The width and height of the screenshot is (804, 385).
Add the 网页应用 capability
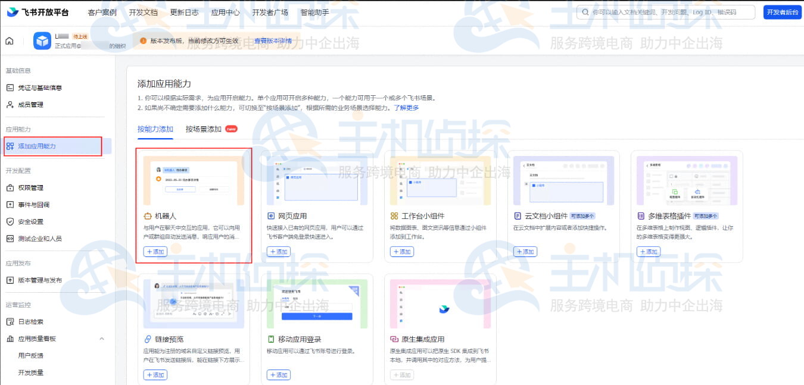(279, 252)
